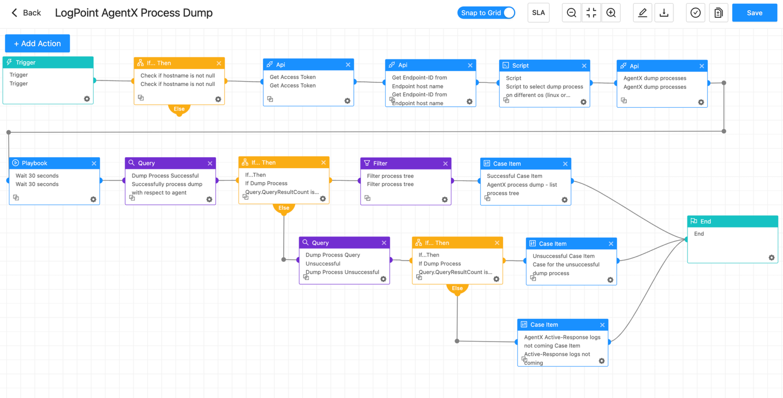Delete the Script node

(x=584, y=66)
